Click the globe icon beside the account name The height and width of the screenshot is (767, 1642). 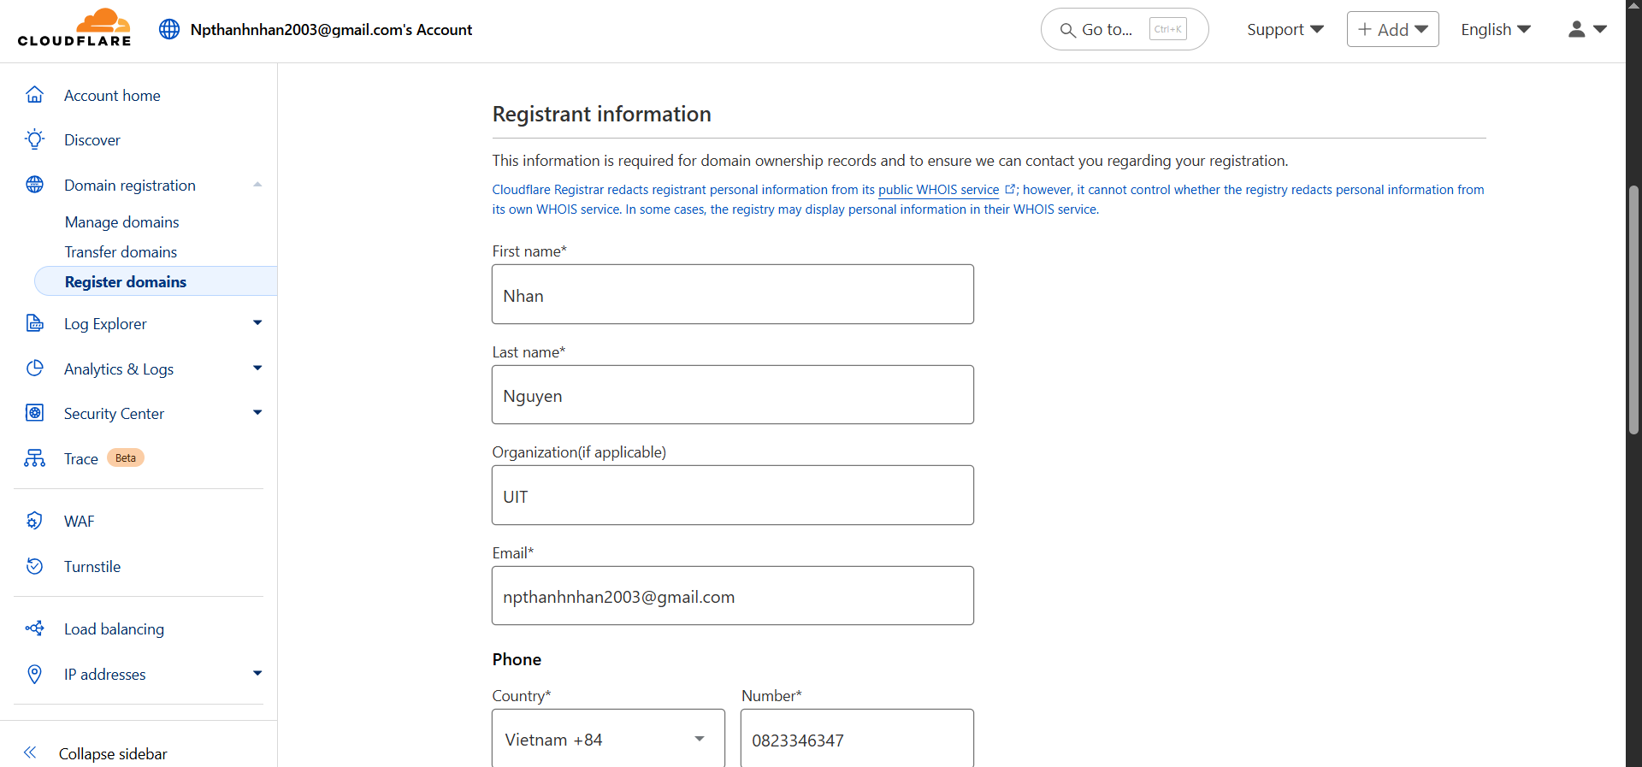(x=169, y=29)
